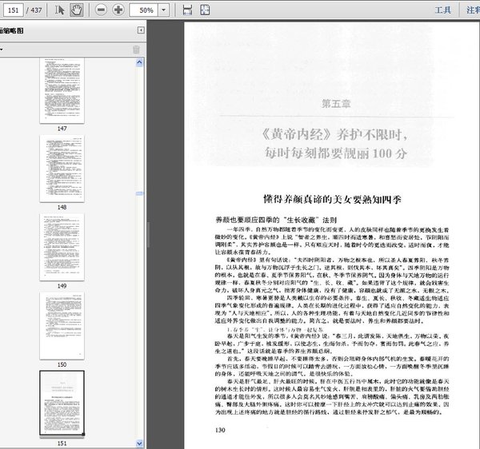The height and width of the screenshot is (449, 480).
Task: Click the fit-width scrolling mode icon
Action: point(187,10)
